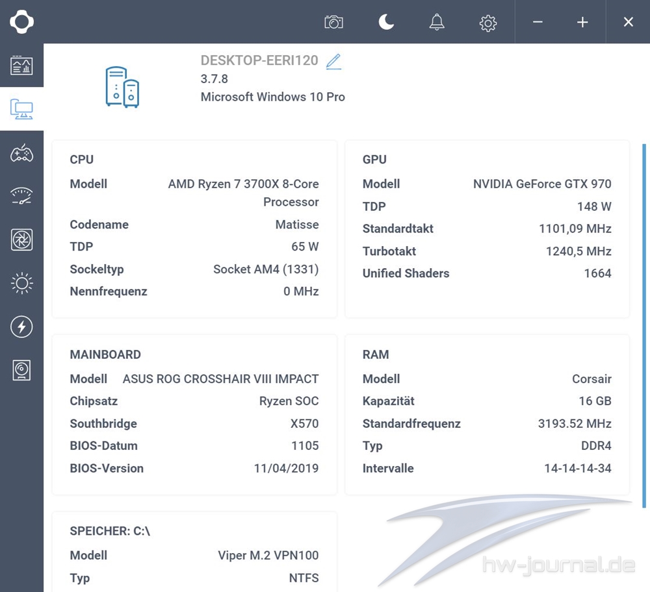The width and height of the screenshot is (650, 592).
Task: Click the 65 W CPU TDP value
Action: pos(305,246)
